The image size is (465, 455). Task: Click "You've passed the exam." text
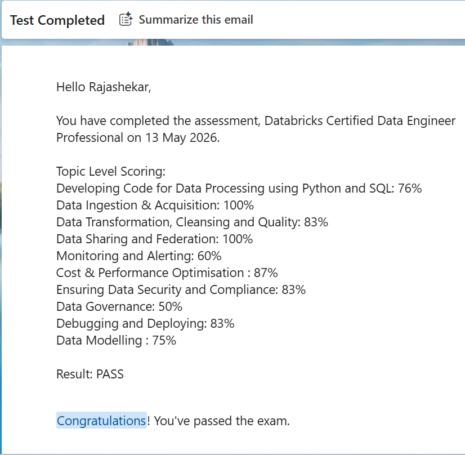click(x=222, y=421)
